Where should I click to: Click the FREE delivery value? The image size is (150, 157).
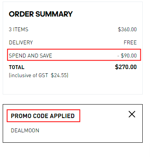click(x=130, y=42)
